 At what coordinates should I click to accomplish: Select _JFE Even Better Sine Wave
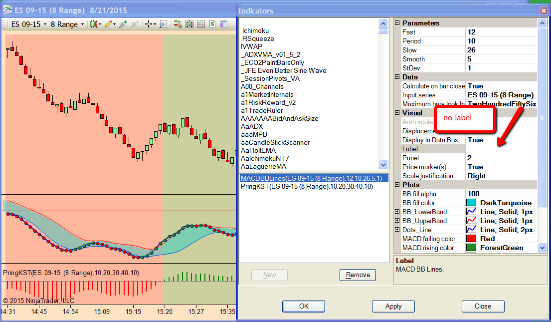pyautogui.click(x=284, y=70)
